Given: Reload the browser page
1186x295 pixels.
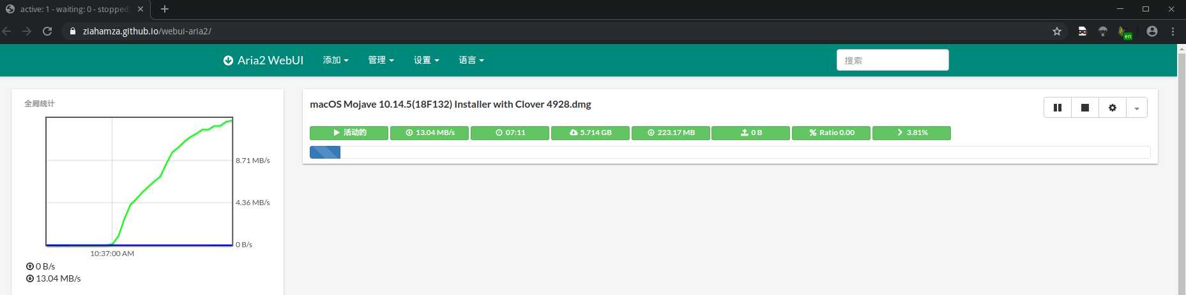Looking at the screenshot, I should pyautogui.click(x=47, y=31).
